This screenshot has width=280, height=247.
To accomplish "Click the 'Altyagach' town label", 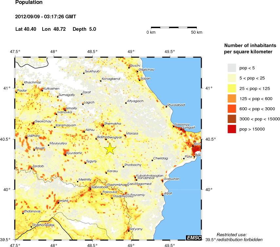I will tap(135, 101).
